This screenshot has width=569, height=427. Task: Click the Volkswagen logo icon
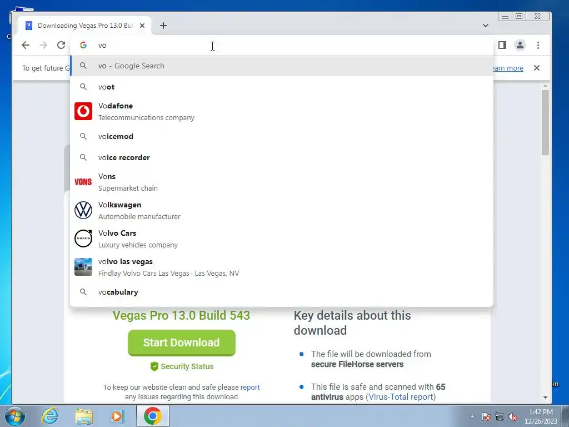point(83,210)
